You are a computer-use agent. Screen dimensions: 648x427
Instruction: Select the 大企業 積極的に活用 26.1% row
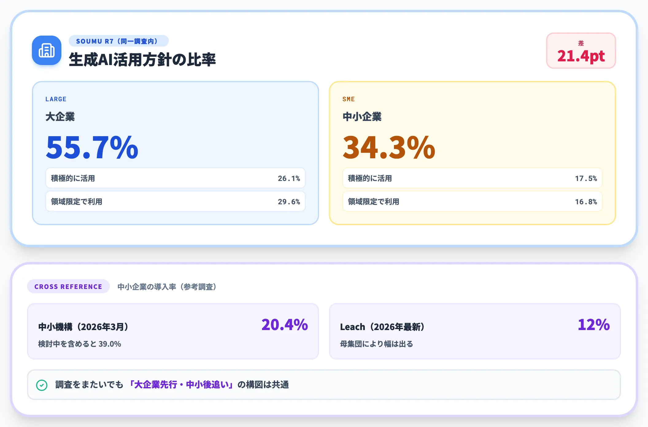click(175, 178)
